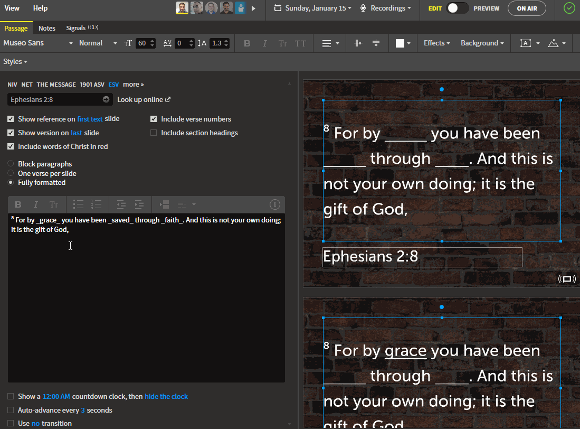
Task: Click the calendar icon beside Sunday, January 15
Action: (x=278, y=8)
